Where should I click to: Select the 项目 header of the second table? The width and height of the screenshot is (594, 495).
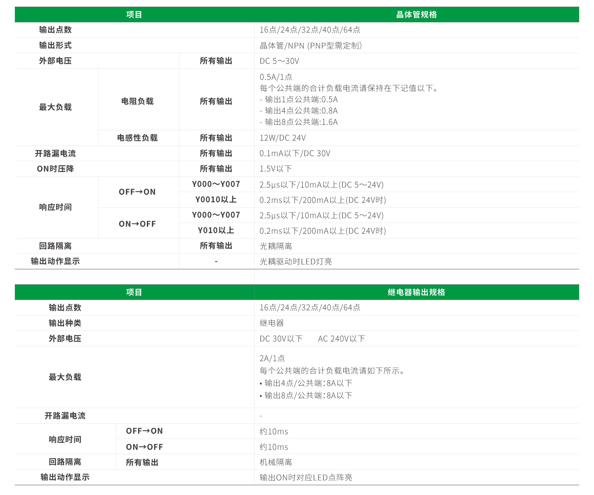click(x=134, y=292)
